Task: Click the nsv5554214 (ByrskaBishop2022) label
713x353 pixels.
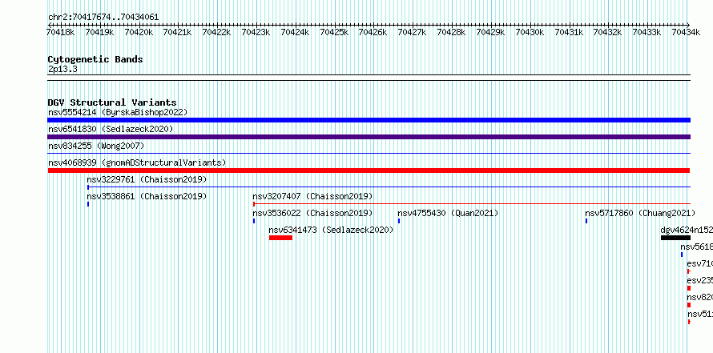Action: point(118,112)
